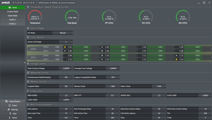Click the CAS Latency value field
Viewport: 212px width, 120px height.
[x=66, y=109]
